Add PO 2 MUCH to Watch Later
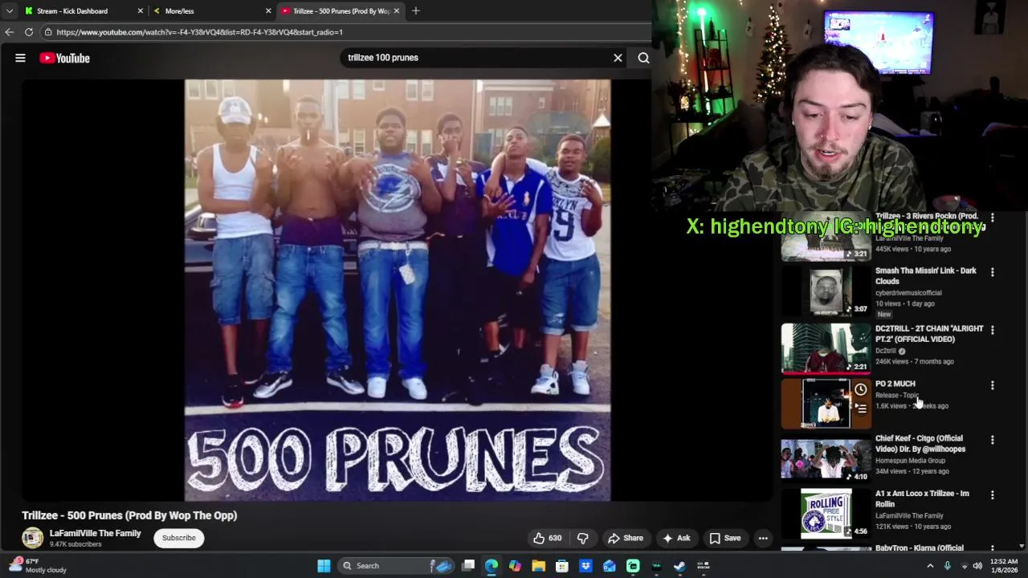Screen dimensions: 1028x578 pos(860,390)
